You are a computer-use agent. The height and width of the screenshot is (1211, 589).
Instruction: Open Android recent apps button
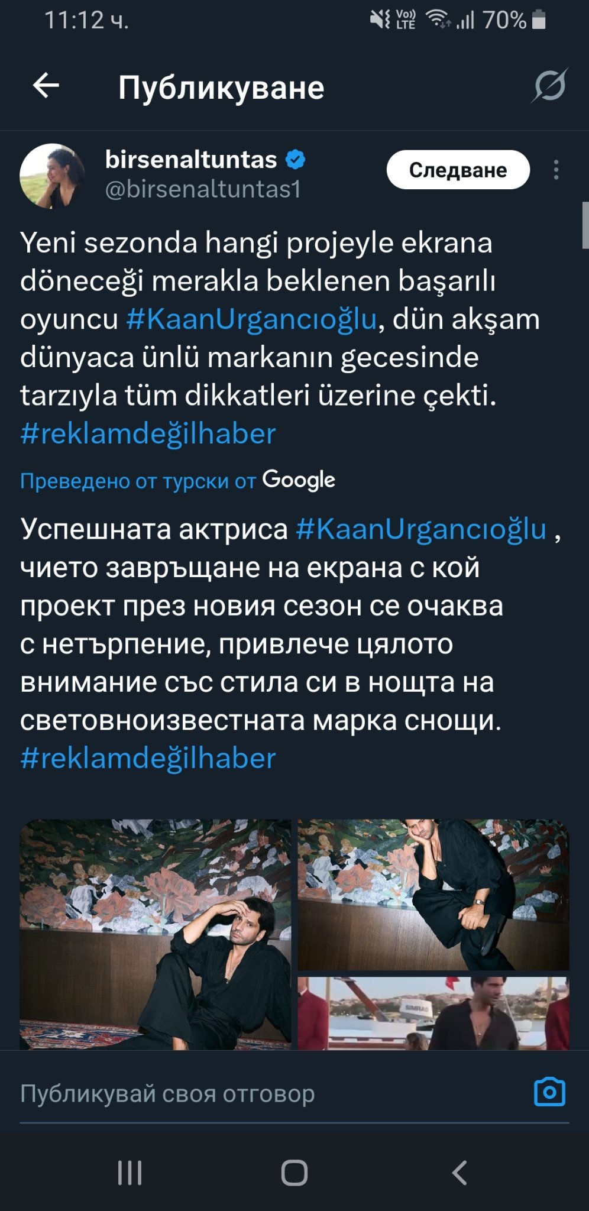pos(130,1173)
